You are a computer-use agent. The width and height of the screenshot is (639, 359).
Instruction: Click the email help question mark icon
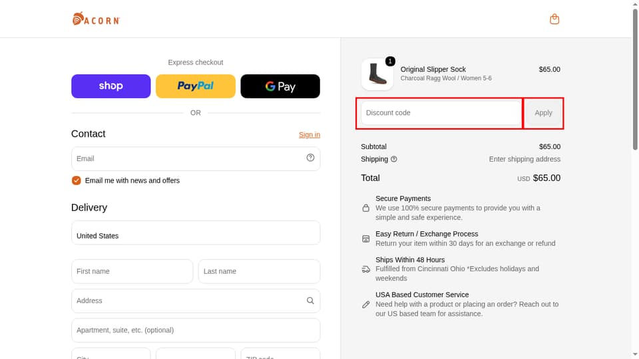(311, 158)
